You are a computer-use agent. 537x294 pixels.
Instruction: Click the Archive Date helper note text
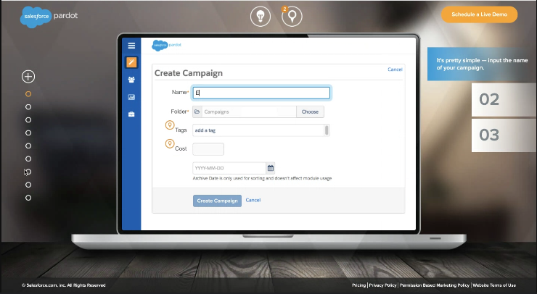262,178
